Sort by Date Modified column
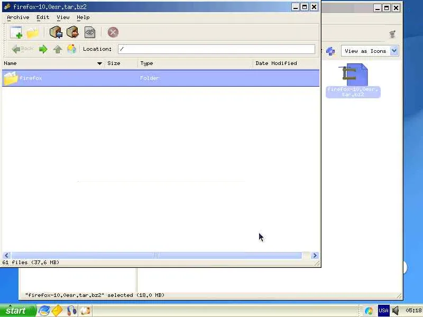Viewport: 423px width, 317px height. (x=286, y=63)
